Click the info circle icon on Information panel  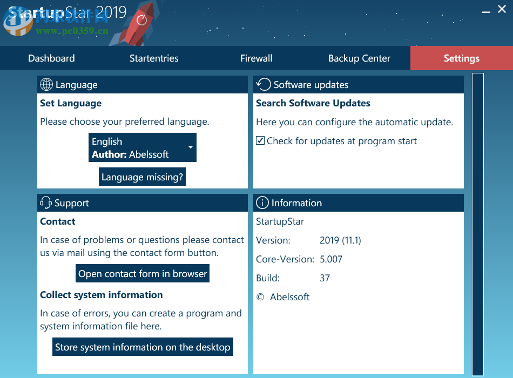click(262, 202)
